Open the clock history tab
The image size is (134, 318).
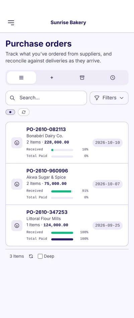[x=113, y=77]
